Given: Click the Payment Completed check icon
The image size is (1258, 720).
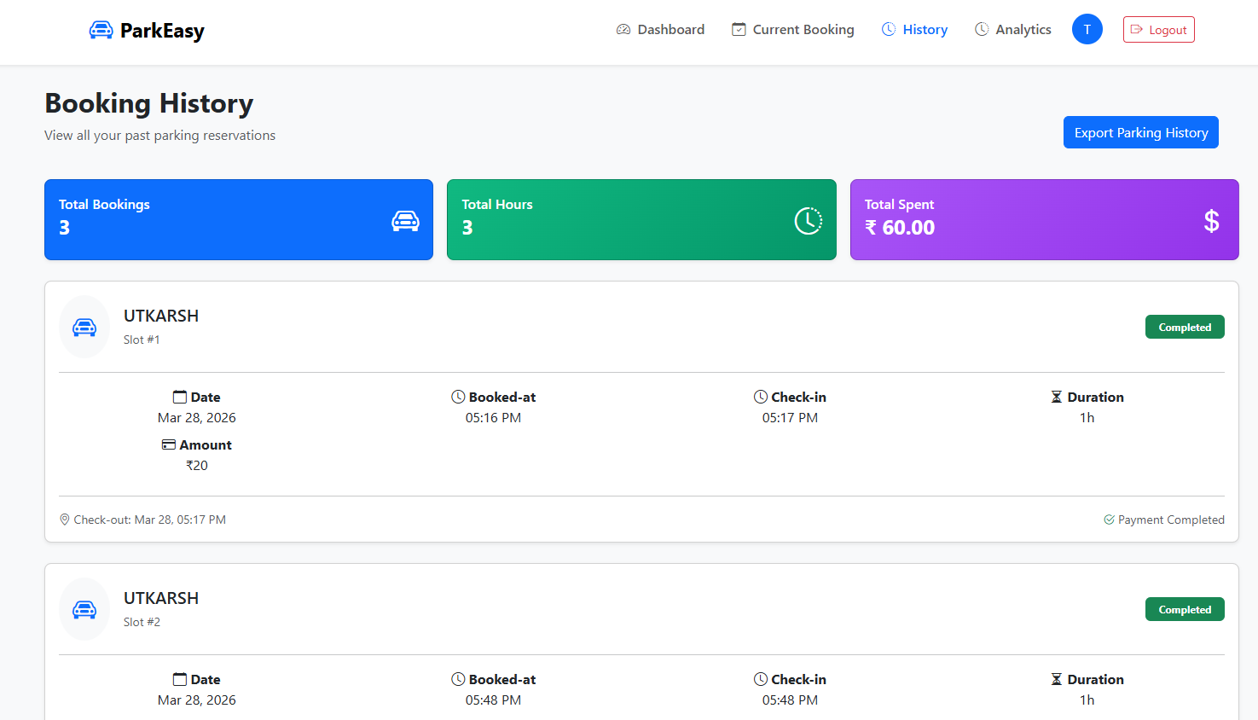Looking at the screenshot, I should coord(1109,520).
